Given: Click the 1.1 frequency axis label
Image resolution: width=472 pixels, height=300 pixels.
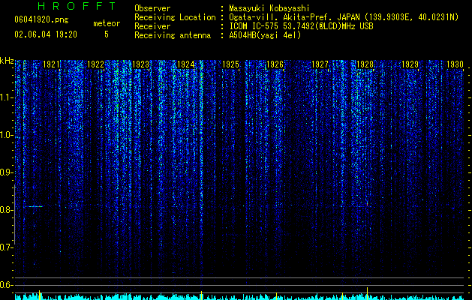Looking at the screenshot, I should (x=7, y=97).
